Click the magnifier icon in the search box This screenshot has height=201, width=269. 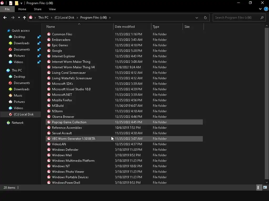(262, 18)
